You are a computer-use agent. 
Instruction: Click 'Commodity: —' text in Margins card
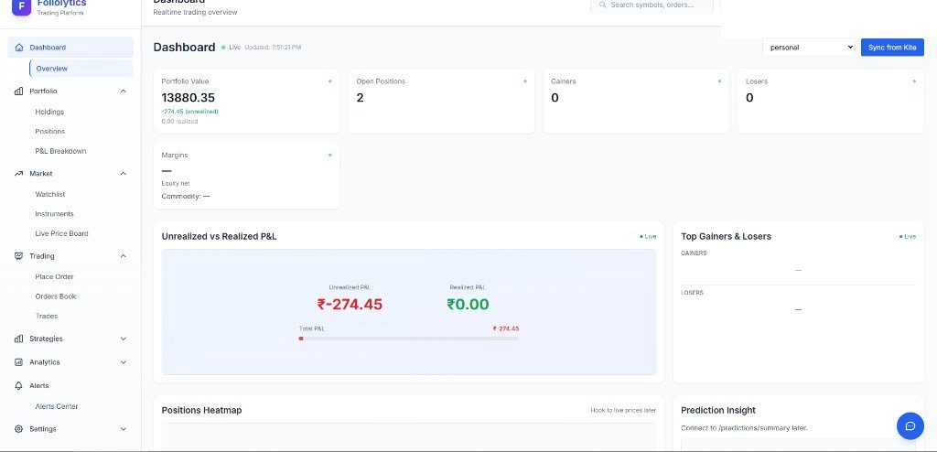click(x=185, y=196)
